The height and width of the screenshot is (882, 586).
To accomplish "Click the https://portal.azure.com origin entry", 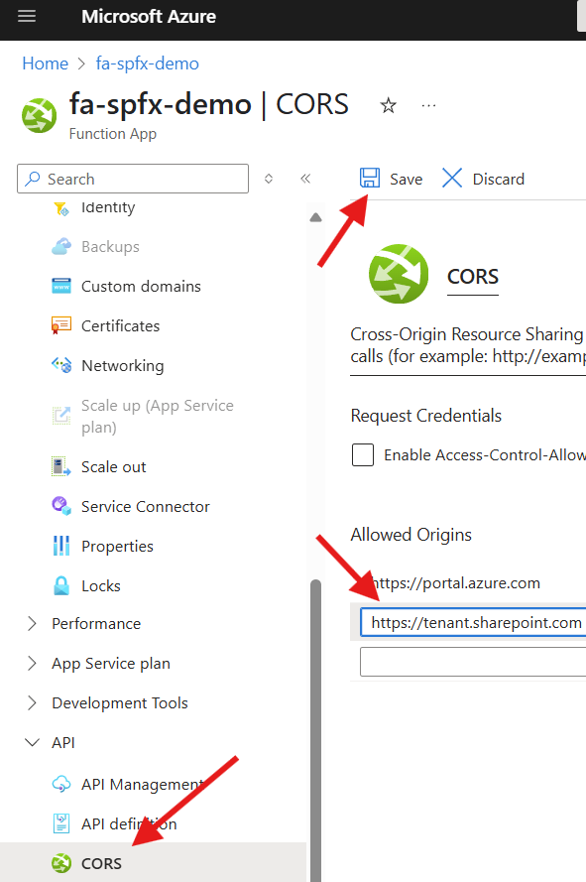I will click(455, 582).
